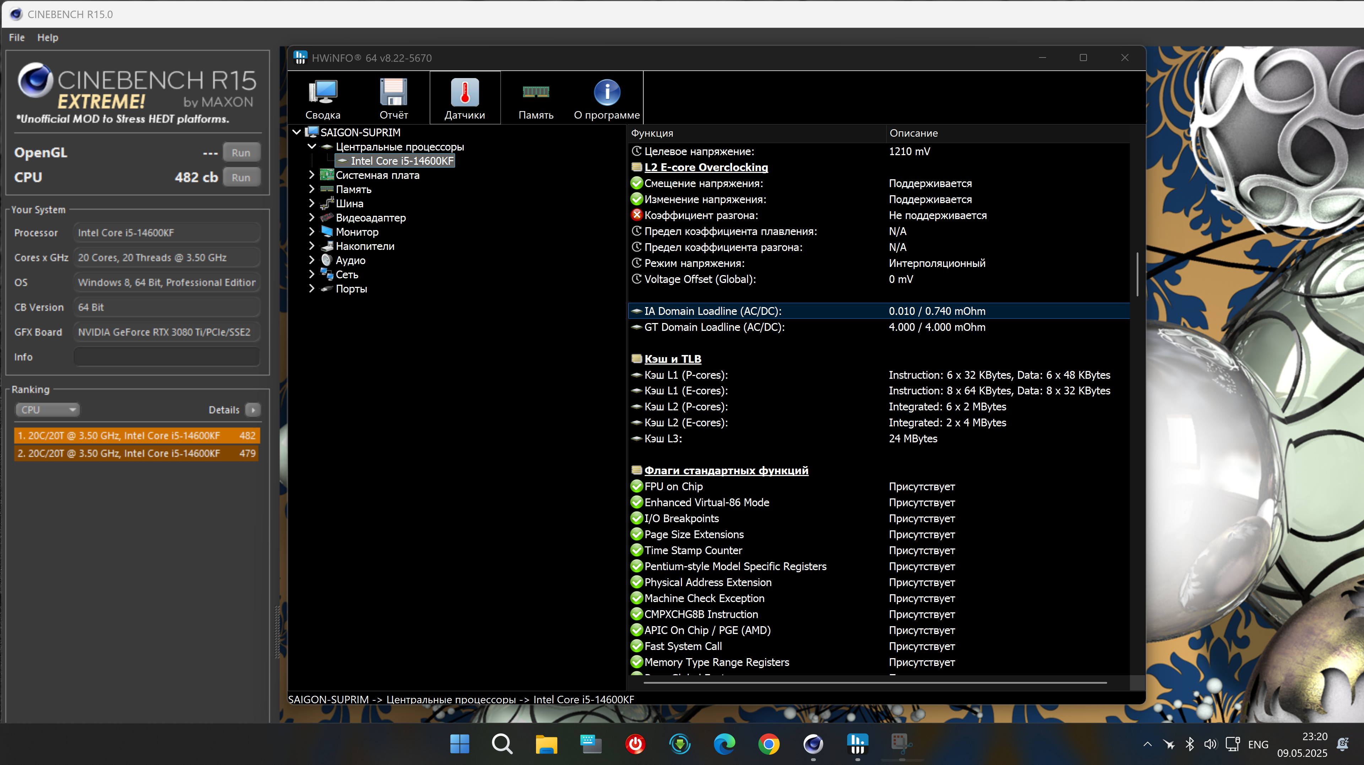
Task: Run the OpenGL benchmark
Action: click(x=241, y=153)
